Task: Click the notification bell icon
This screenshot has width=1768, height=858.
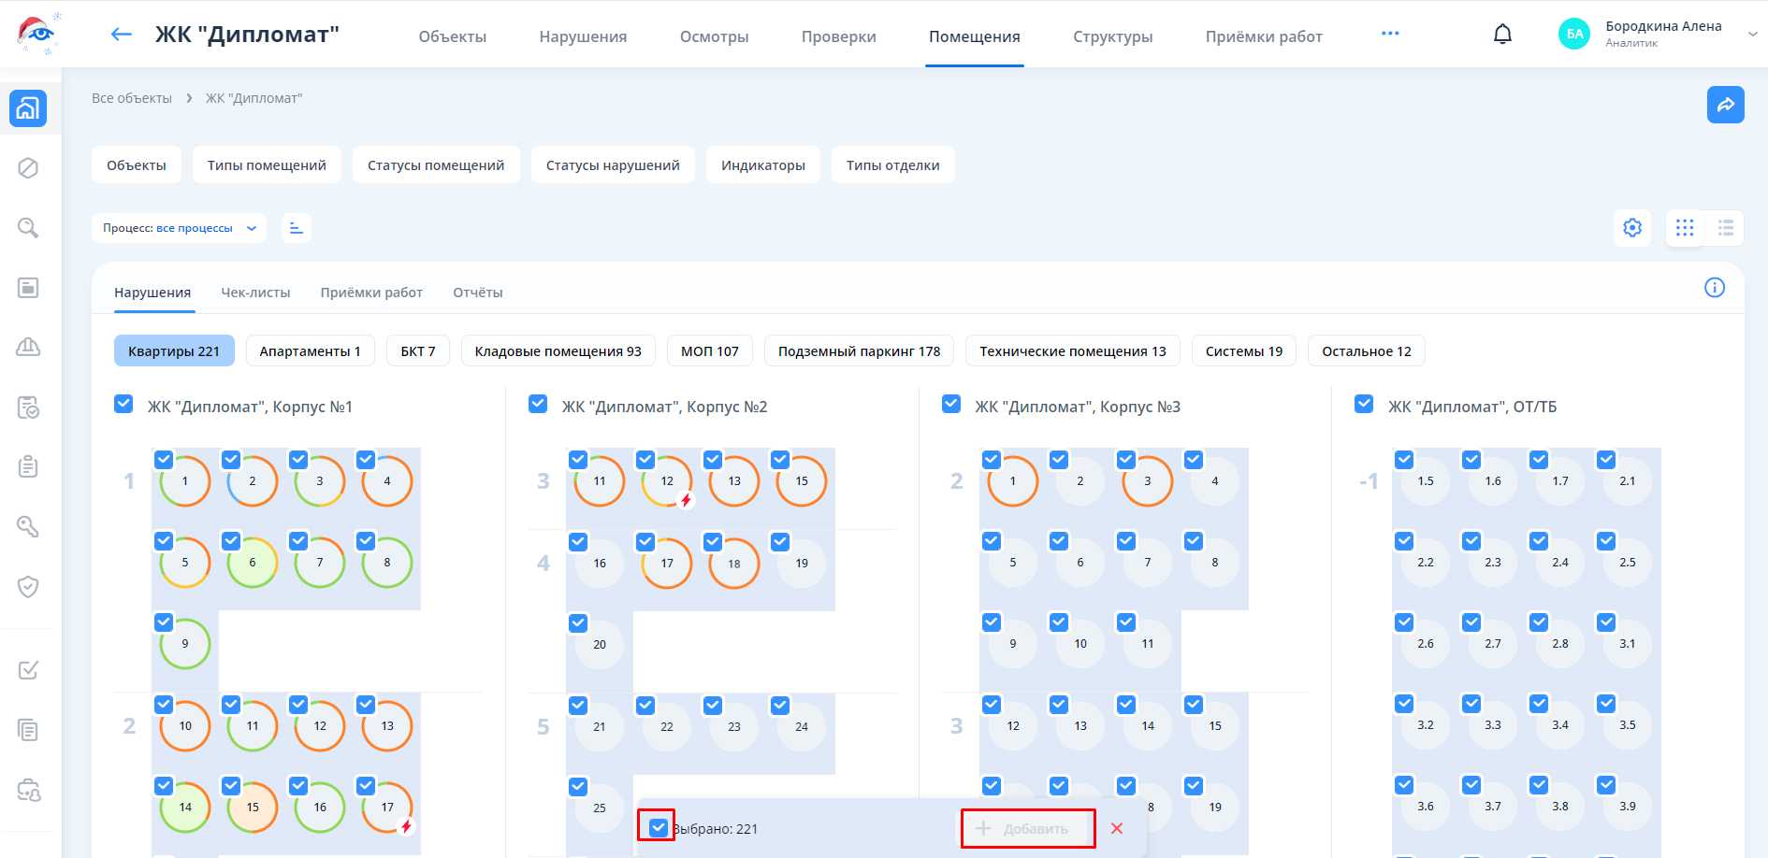Action: (x=1502, y=35)
